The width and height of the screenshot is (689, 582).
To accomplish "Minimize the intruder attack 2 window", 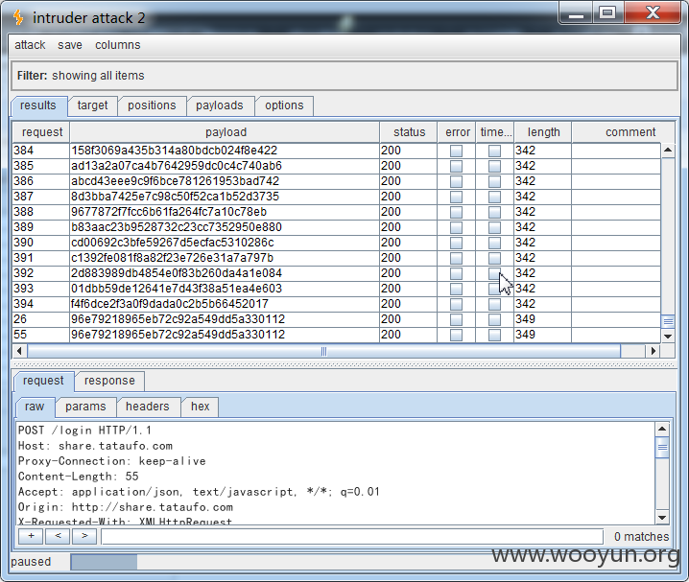I will pyautogui.click(x=576, y=13).
